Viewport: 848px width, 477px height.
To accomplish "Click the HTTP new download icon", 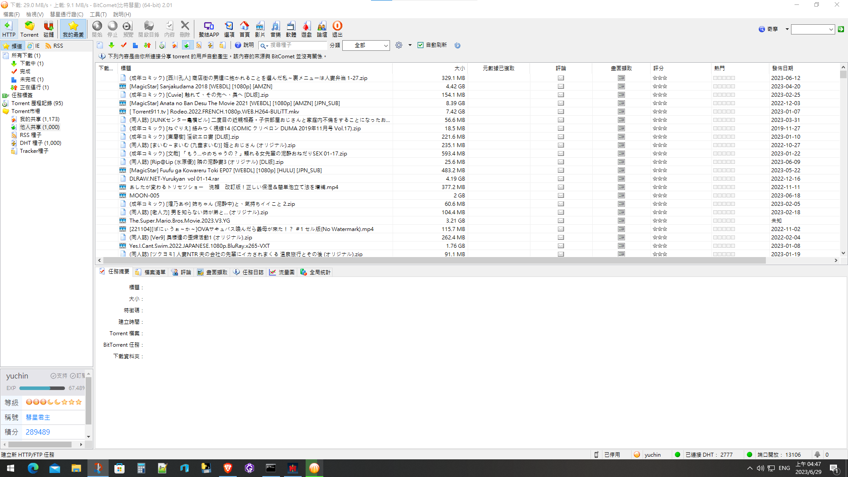I will pyautogui.click(x=8, y=29).
